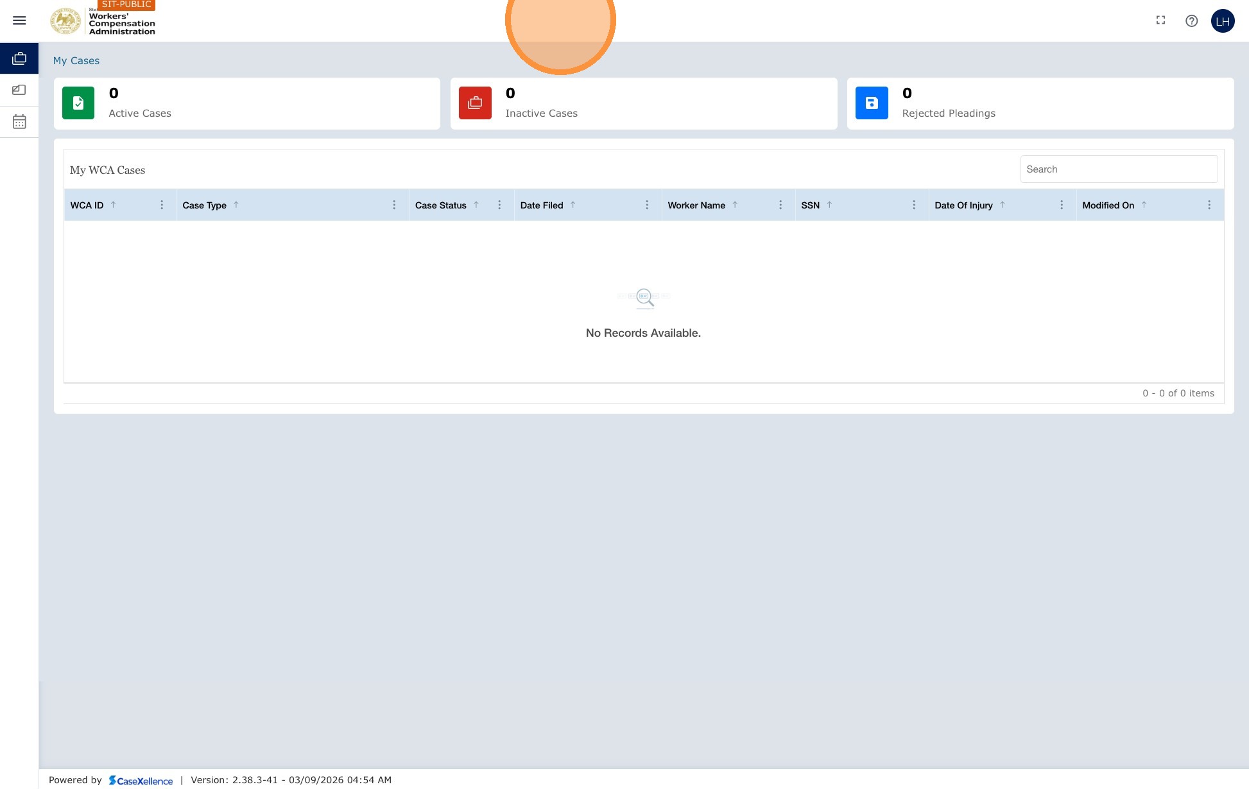The image size is (1249, 789).
Task: Select the My Cases briefcase sidebar icon
Action: coord(19,58)
